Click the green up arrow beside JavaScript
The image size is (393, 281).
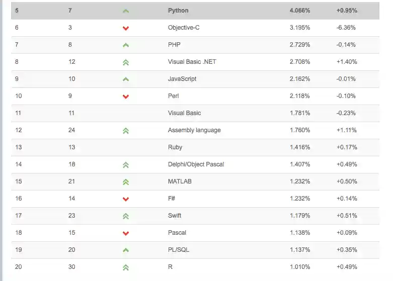tap(126, 79)
